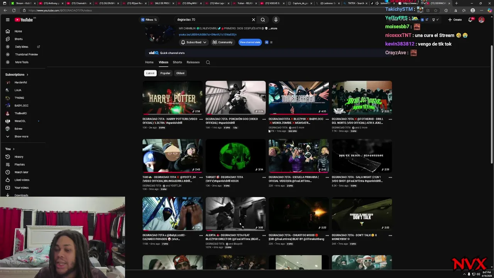Select the Popular sort chip
Image resolution: width=494 pixels, height=278 pixels.
click(165, 73)
